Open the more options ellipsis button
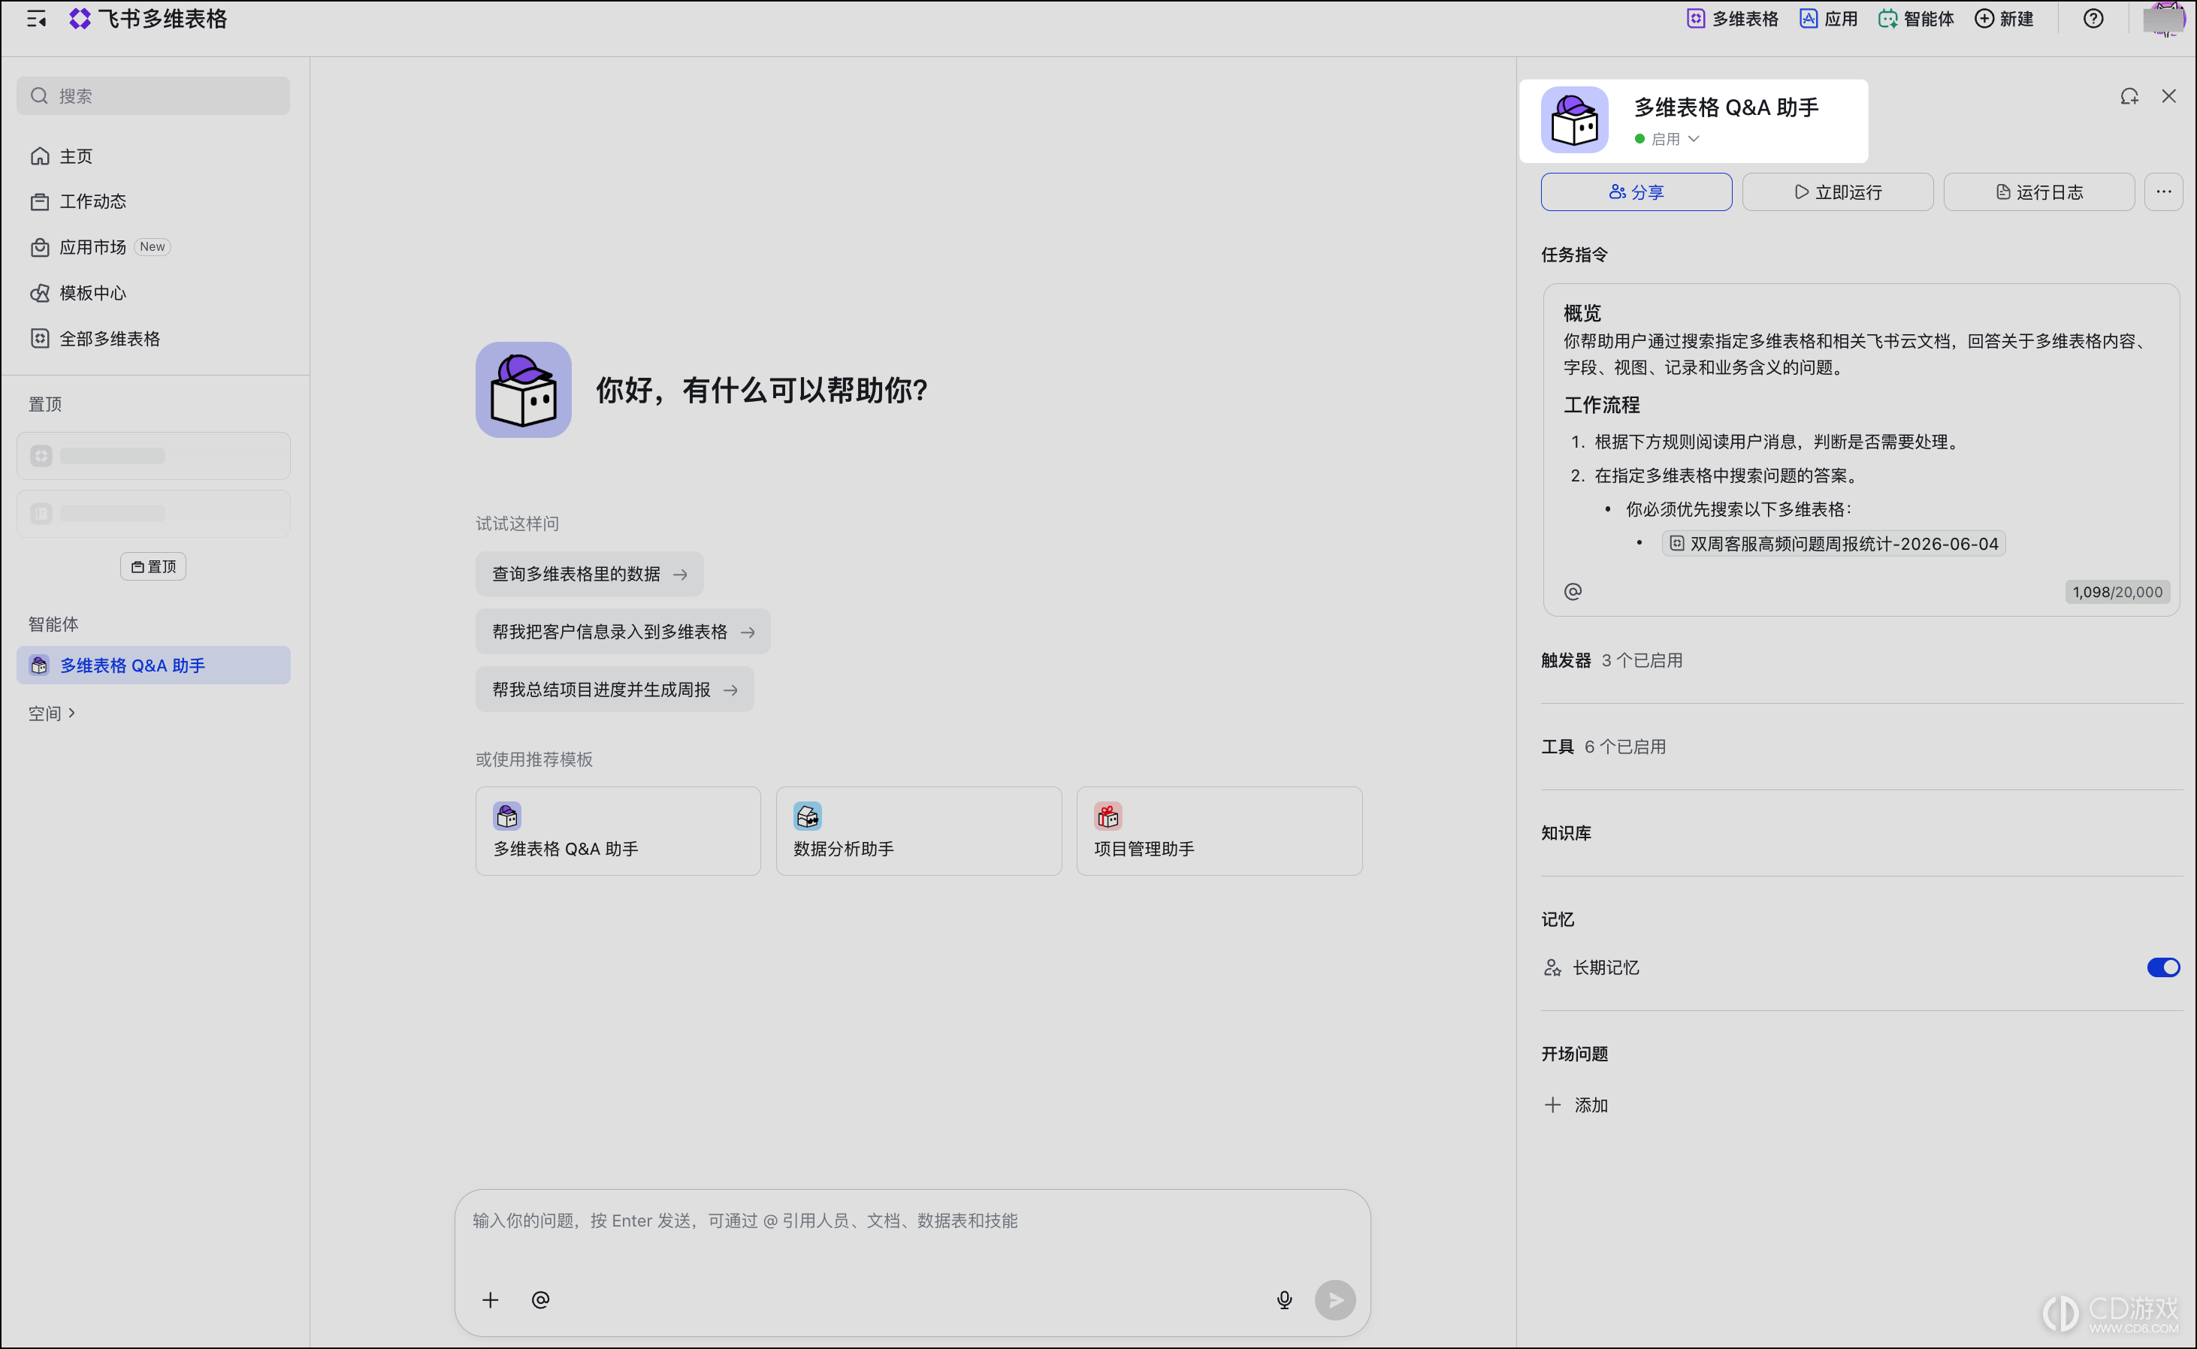The width and height of the screenshot is (2197, 1349). [x=2164, y=192]
